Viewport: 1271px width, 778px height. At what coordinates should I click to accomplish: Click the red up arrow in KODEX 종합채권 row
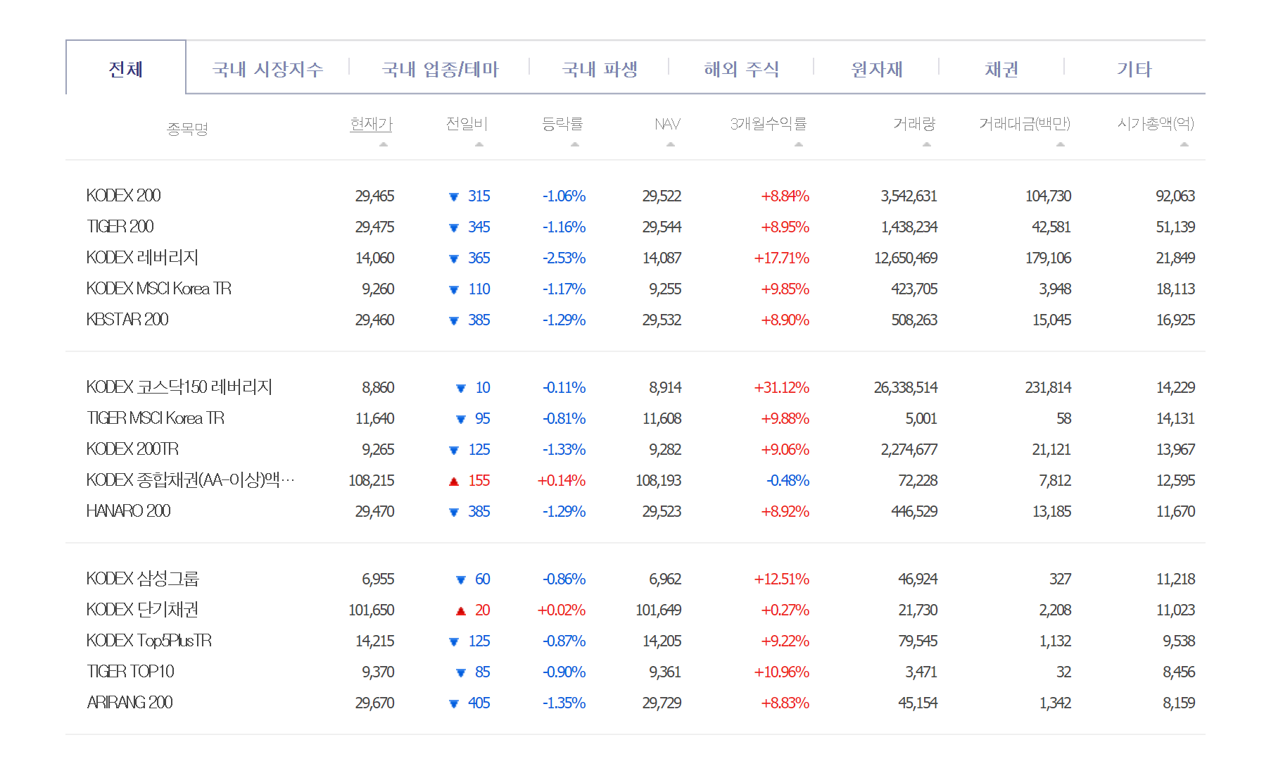454,481
